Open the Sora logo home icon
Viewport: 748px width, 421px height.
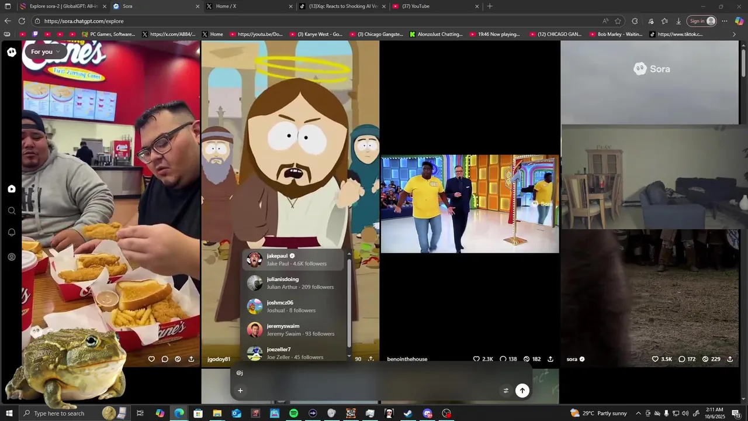[12, 52]
